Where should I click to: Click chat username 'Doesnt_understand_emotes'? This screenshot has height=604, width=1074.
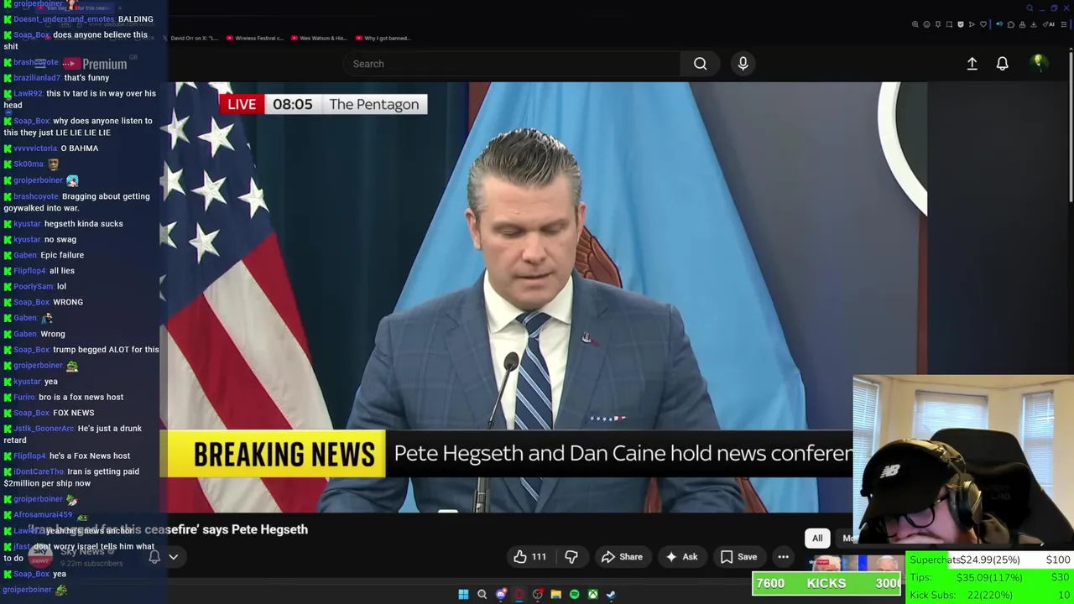(64, 19)
